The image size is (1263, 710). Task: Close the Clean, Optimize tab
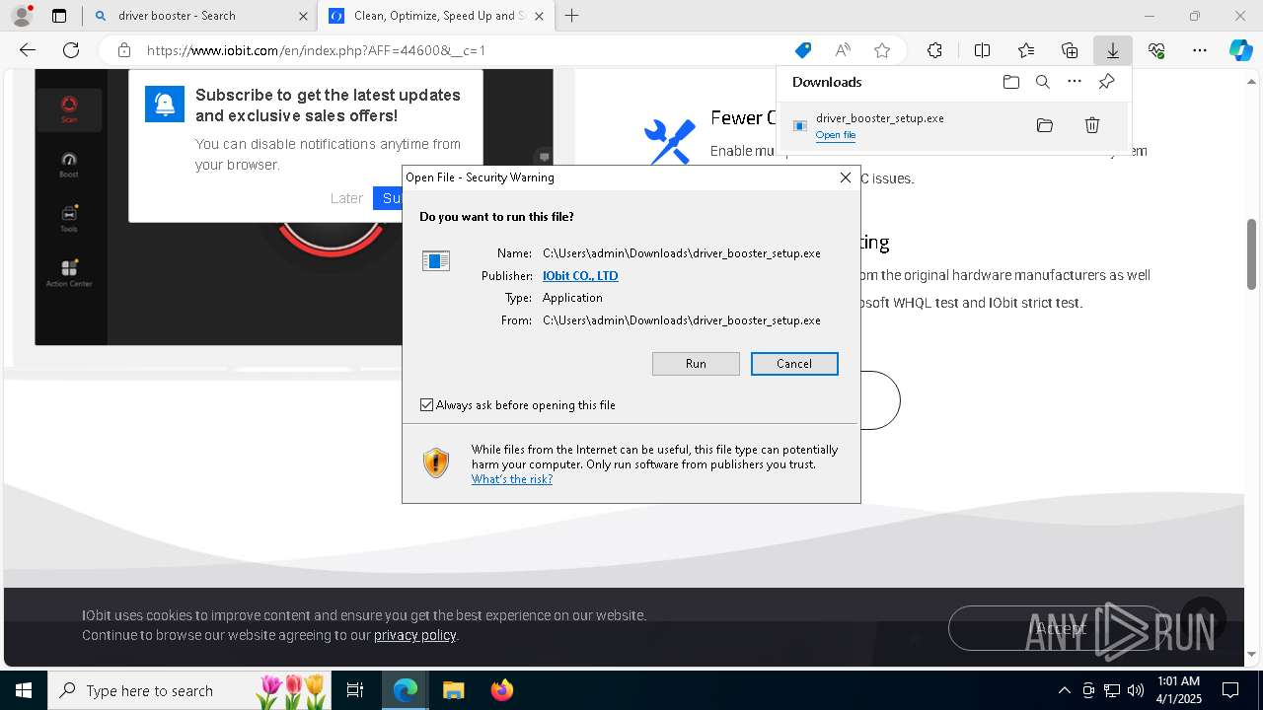pos(539,16)
